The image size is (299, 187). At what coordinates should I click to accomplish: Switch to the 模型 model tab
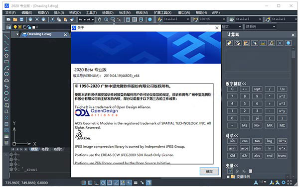[34, 149]
